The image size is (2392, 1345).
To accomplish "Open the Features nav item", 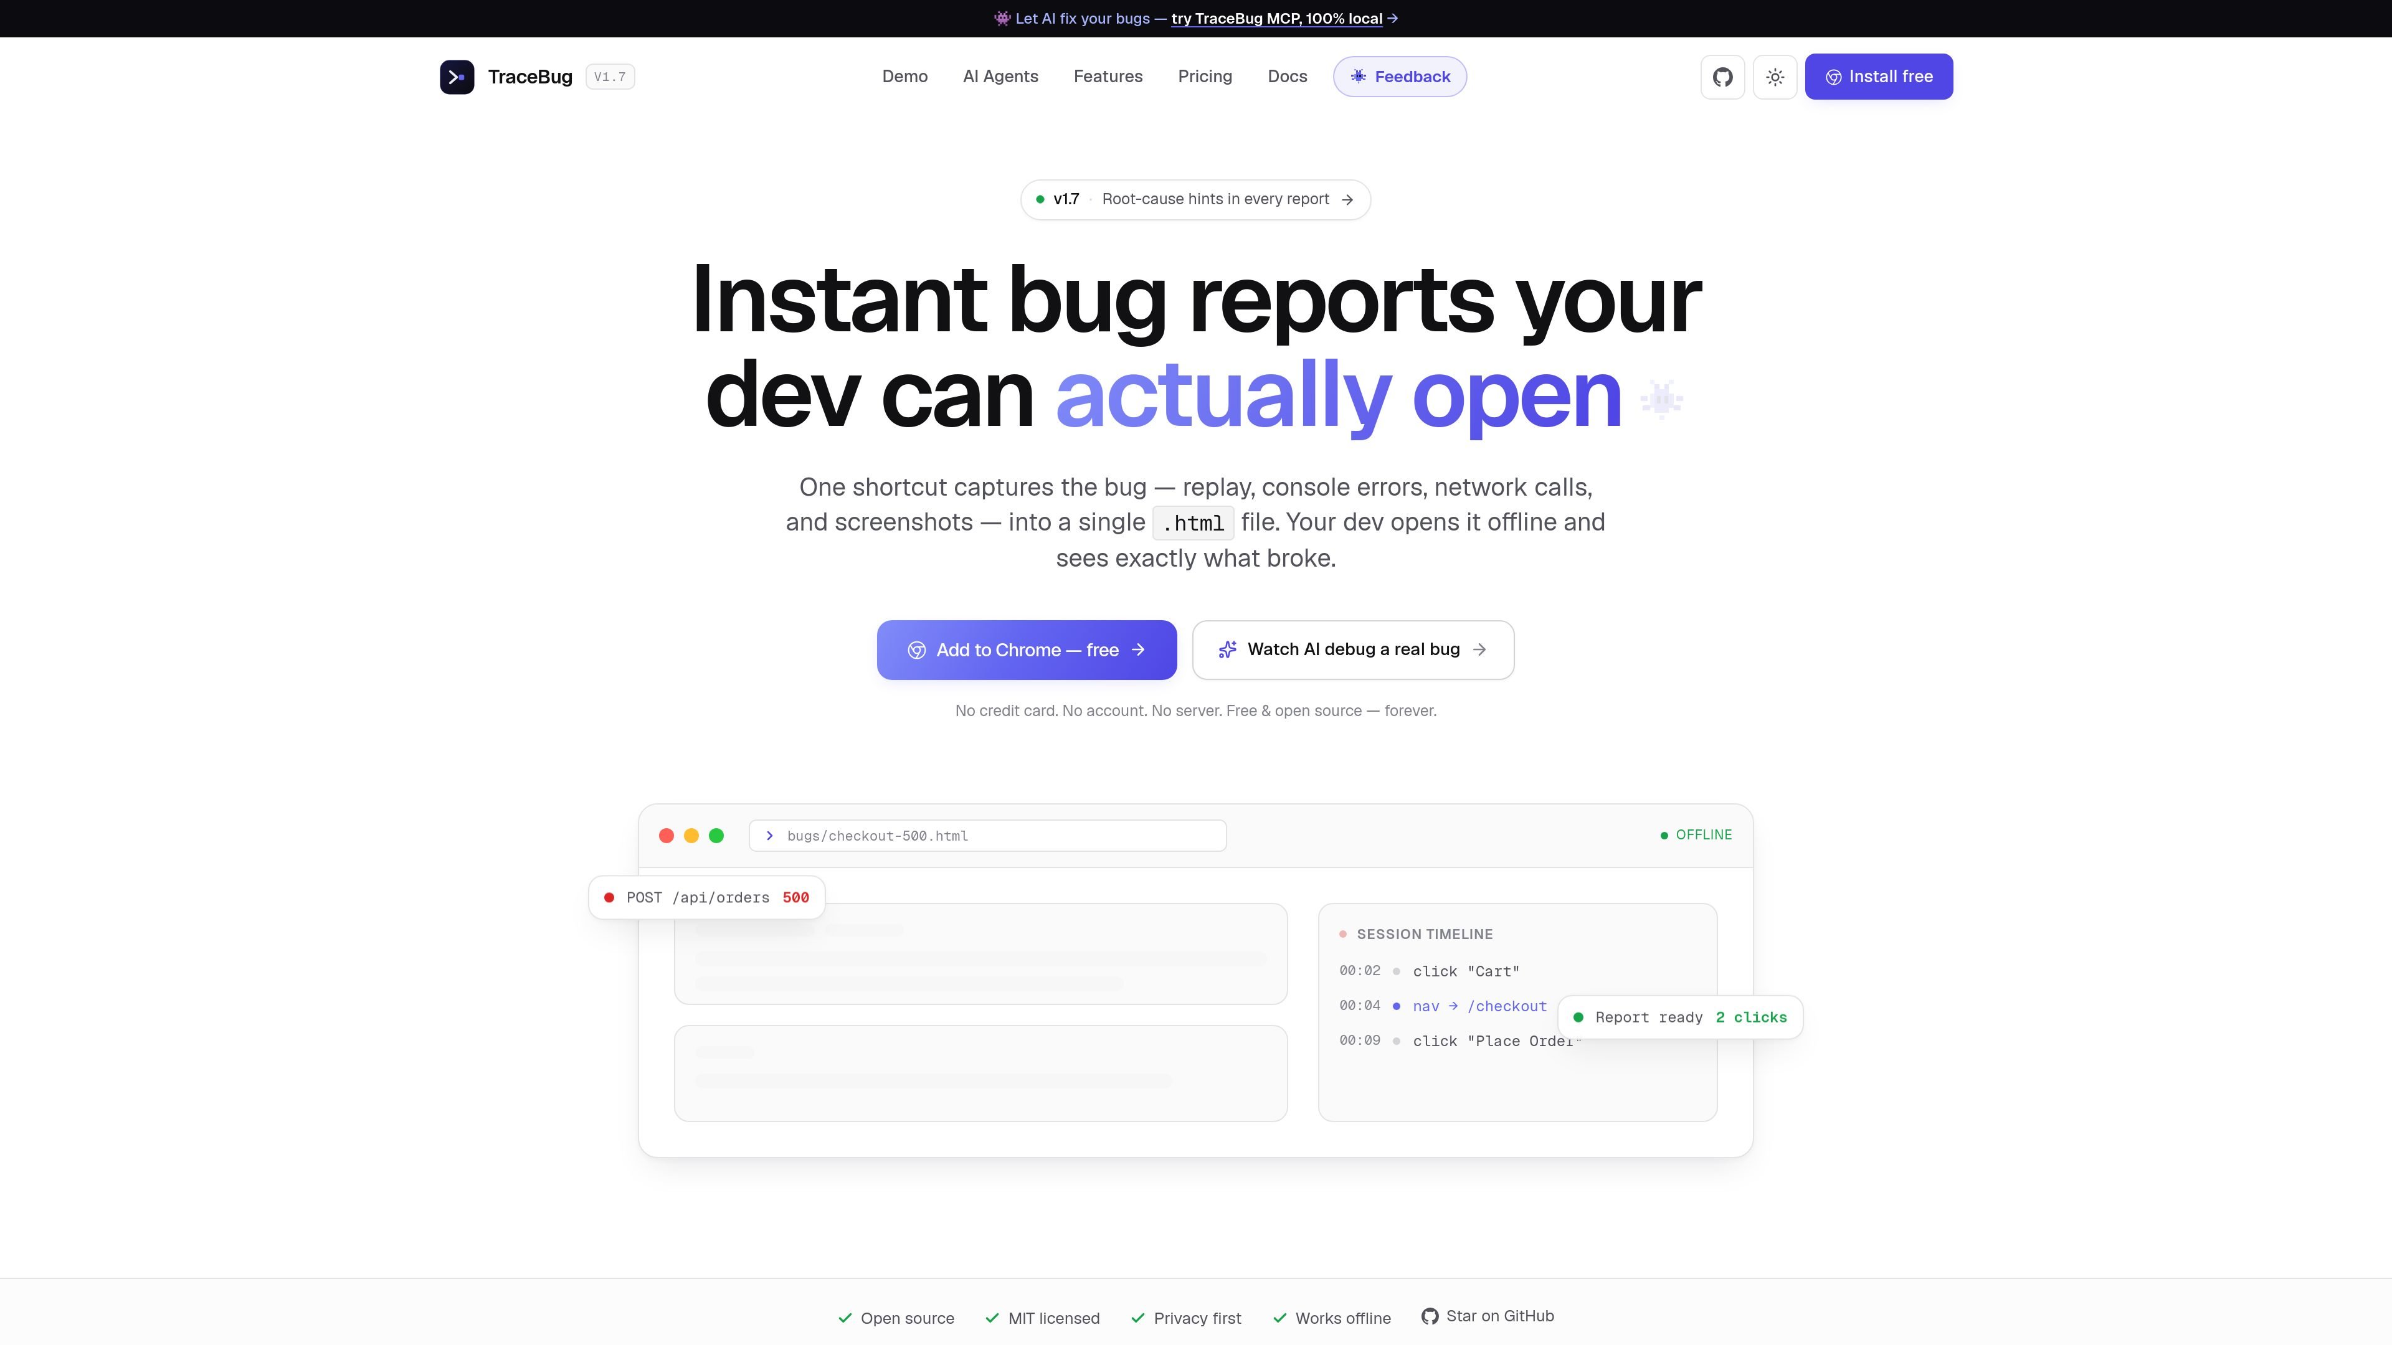I will (x=1108, y=77).
